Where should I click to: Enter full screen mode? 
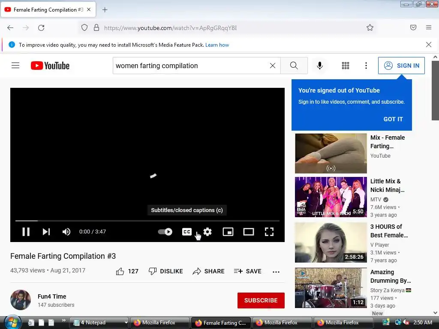pos(269,232)
